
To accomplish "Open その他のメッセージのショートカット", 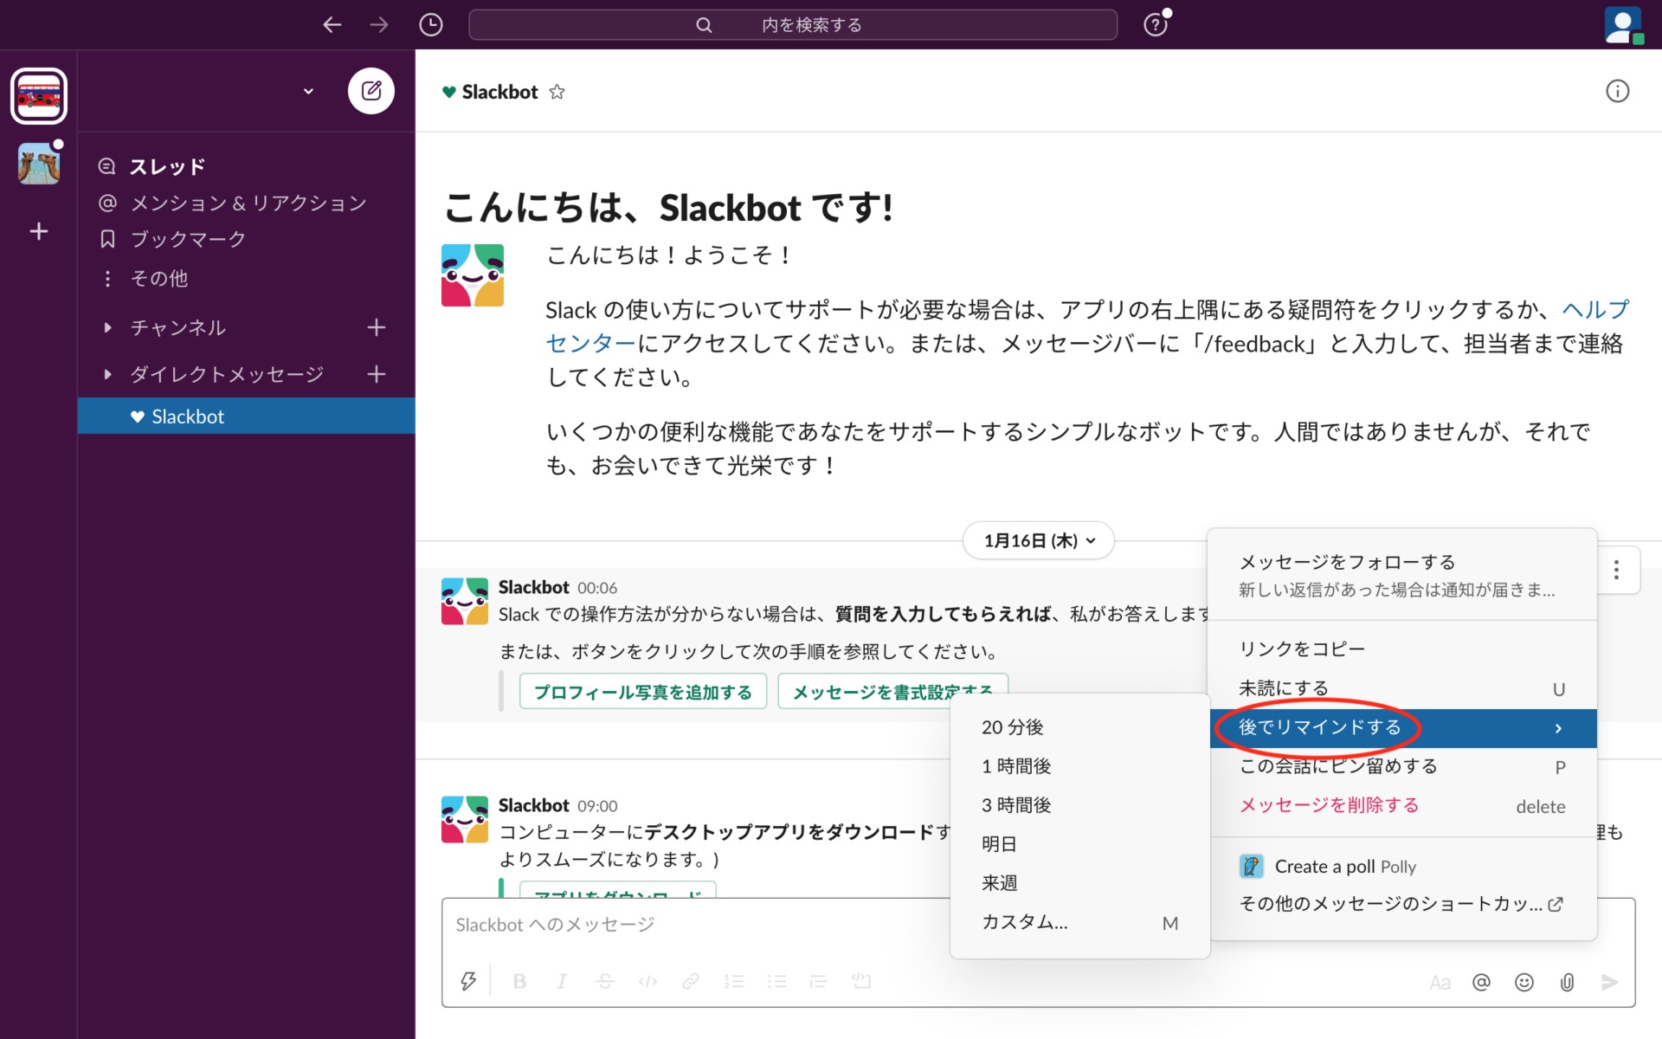I will point(1403,903).
